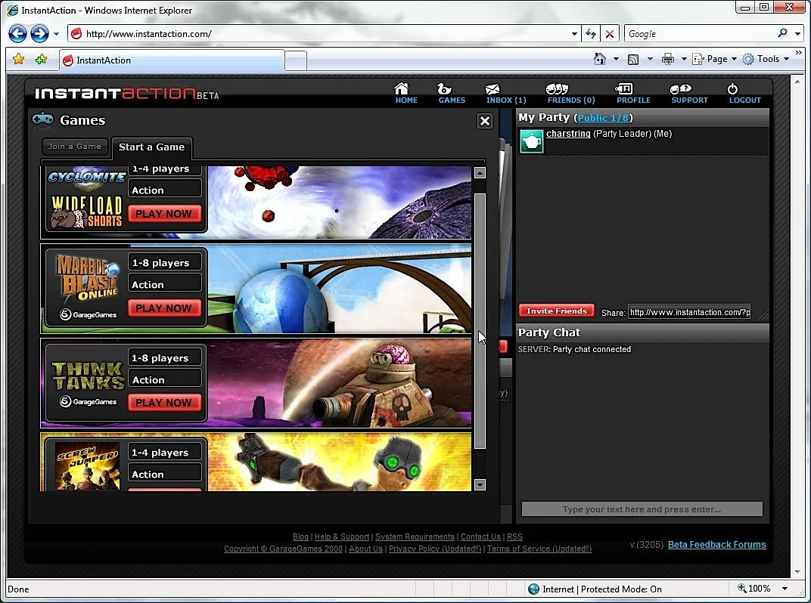Open Public 1/8 party link
The width and height of the screenshot is (811, 603).
pos(603,118)
